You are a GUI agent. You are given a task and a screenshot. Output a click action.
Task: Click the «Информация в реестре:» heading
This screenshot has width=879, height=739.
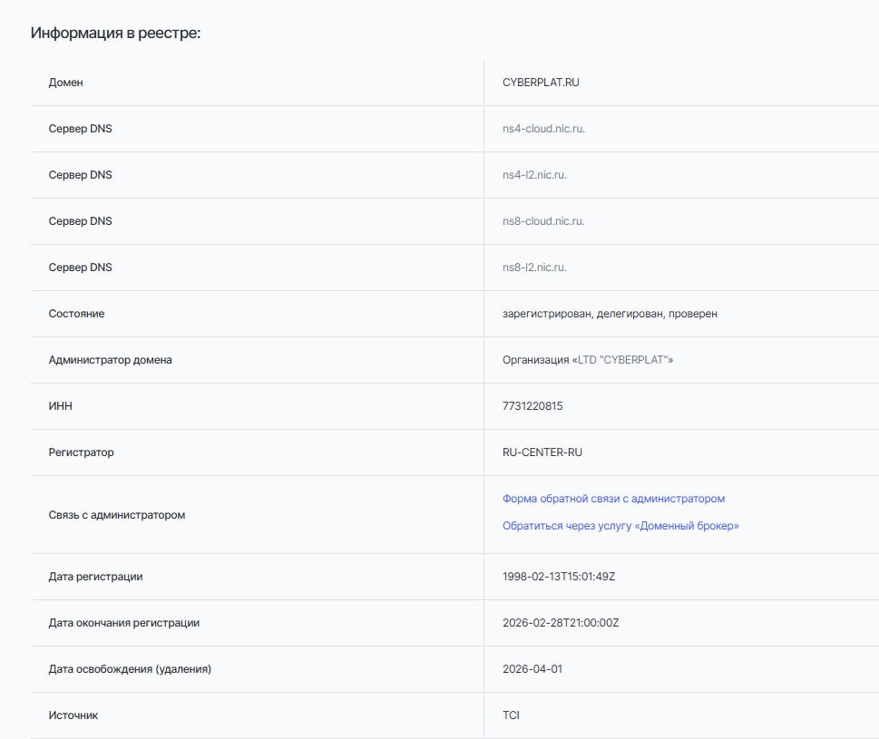coord(115,33)
